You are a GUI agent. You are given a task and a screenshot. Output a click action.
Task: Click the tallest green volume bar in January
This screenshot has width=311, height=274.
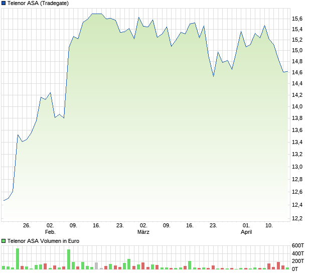tap(18, 259)
